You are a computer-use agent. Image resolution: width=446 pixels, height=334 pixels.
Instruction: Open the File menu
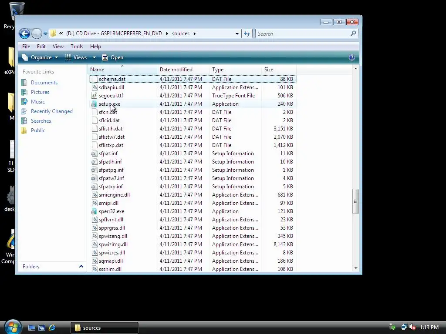(x=26, y=46)
